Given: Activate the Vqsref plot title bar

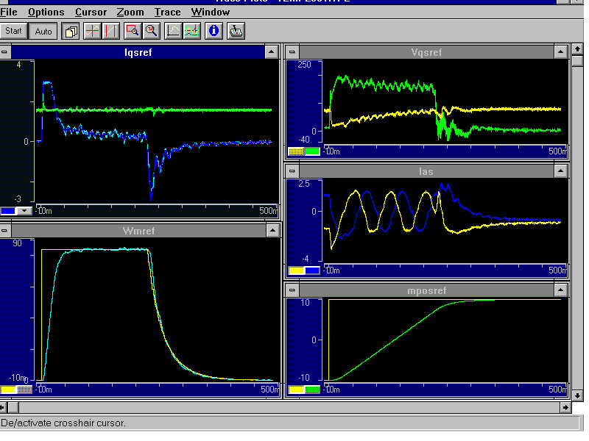Looking at the screenshot, I should [426, 52].
